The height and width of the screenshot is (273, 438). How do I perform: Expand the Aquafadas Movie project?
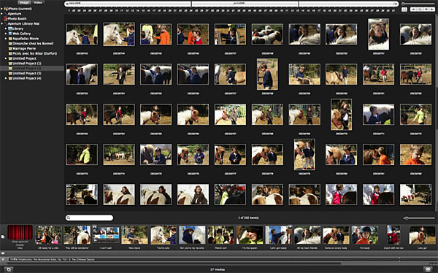click(6, 39)
